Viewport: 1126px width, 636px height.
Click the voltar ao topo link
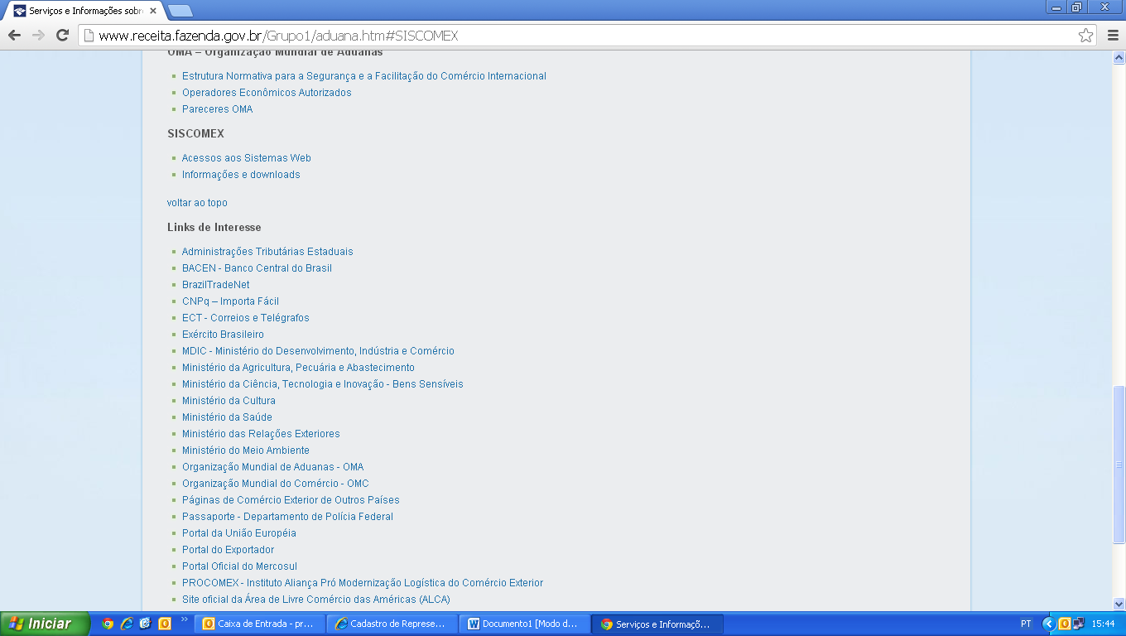click(x=197, y=202)
